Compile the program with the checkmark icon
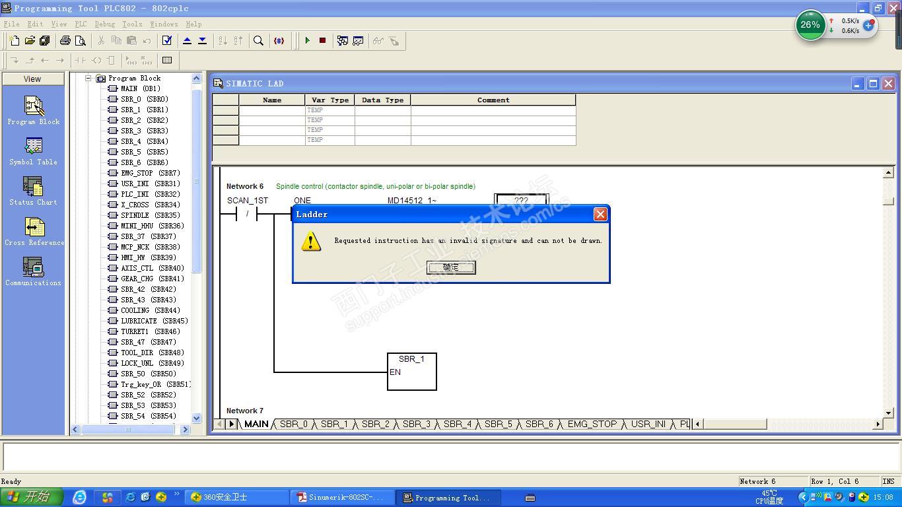The height and width of the screenshot is (507, 902). (x=167, y=41)
